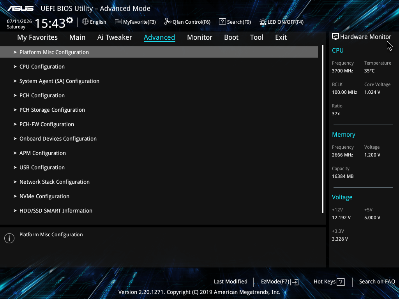
Task: Expand Onboard Devices Configuration arrow
Action: coord(15,139)
